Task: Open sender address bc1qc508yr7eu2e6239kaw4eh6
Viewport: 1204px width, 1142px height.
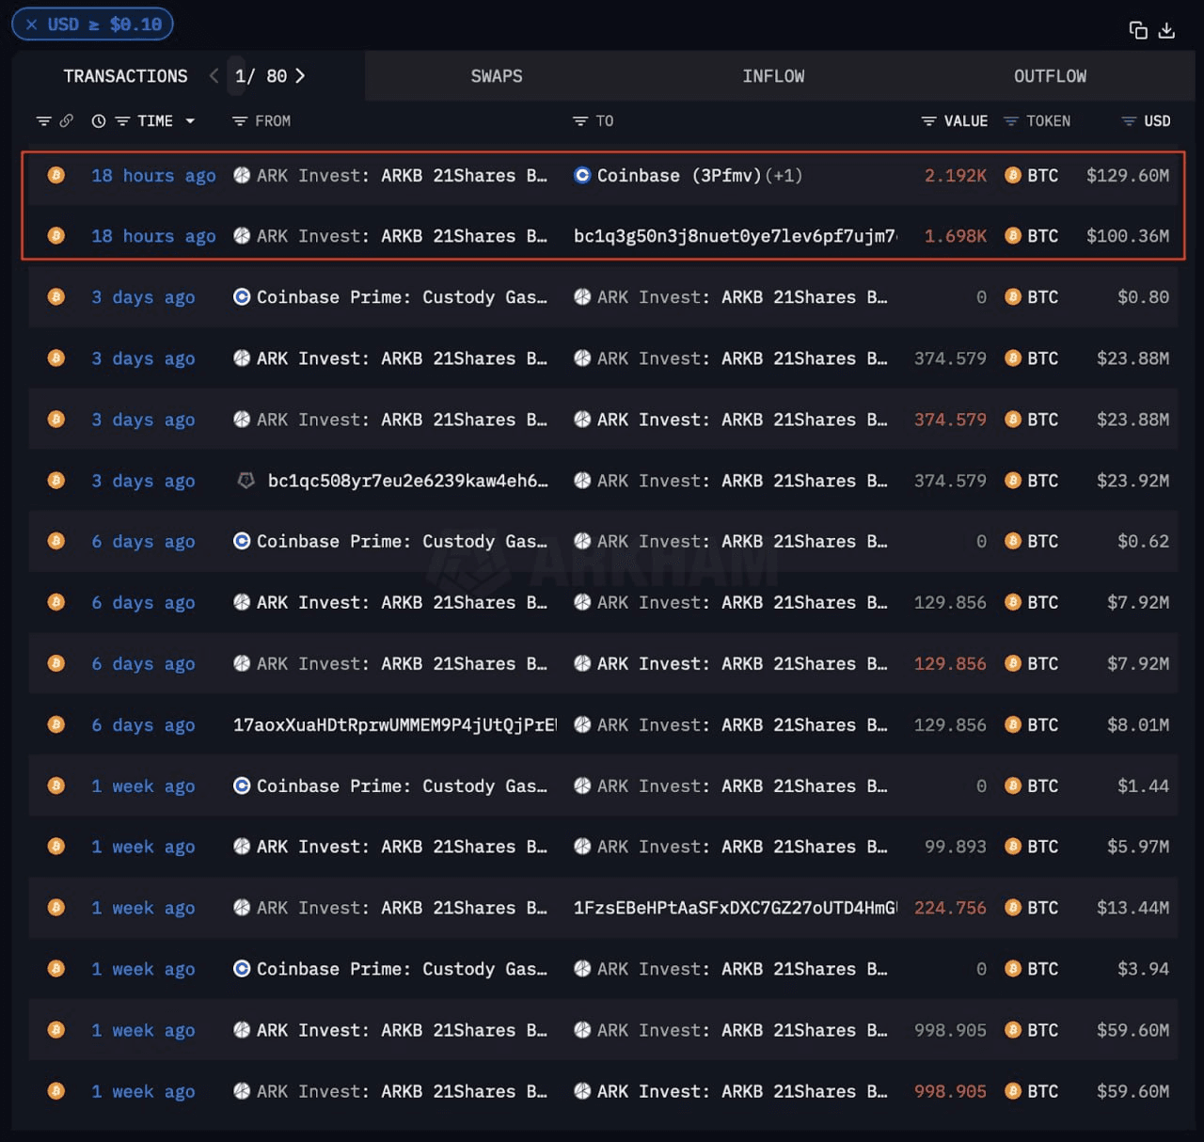Action: 408,481
